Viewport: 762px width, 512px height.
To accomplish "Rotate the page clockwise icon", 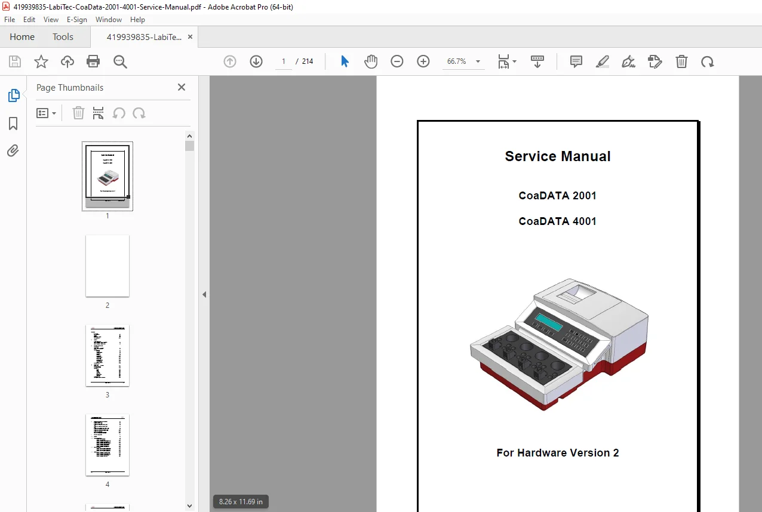I will coord(708,61).
